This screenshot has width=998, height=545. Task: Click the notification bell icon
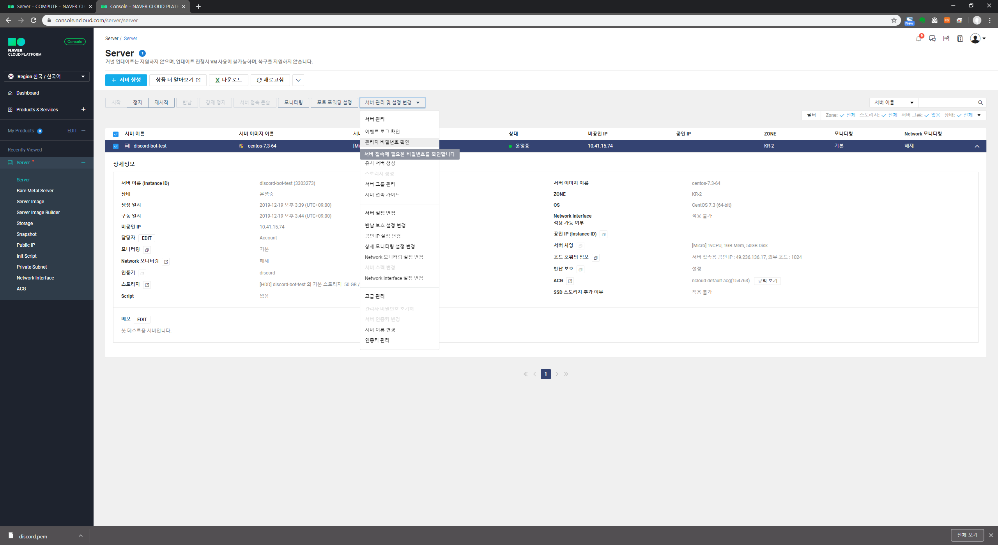pos(918,39)
